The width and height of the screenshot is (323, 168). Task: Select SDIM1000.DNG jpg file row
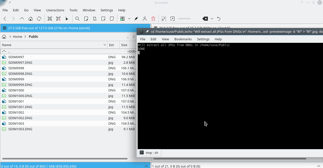[68, 96]
